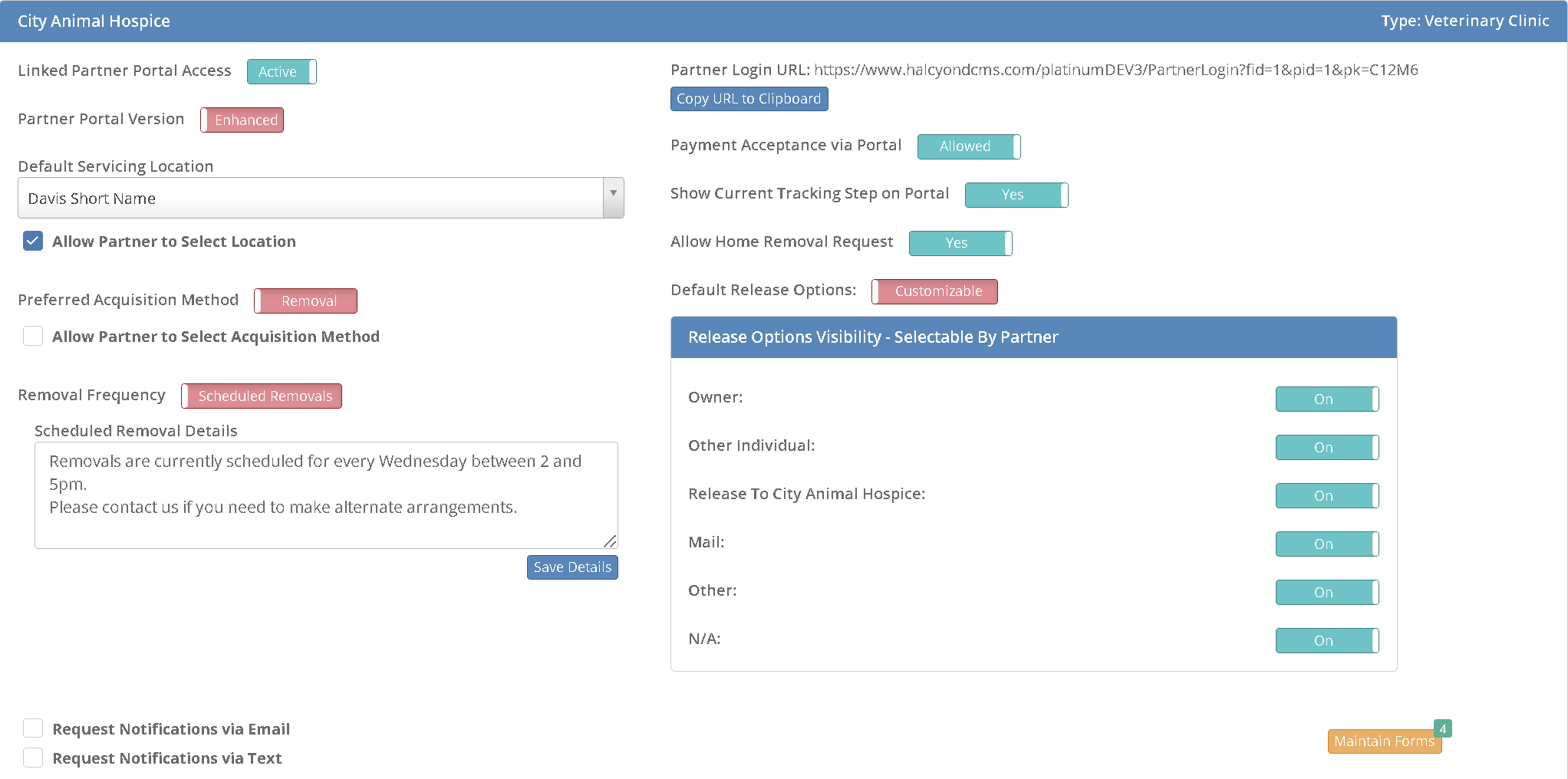1568x779 pixels.
Task: Turn off Owner release option visibility
Action: (x=1327, y=399)
